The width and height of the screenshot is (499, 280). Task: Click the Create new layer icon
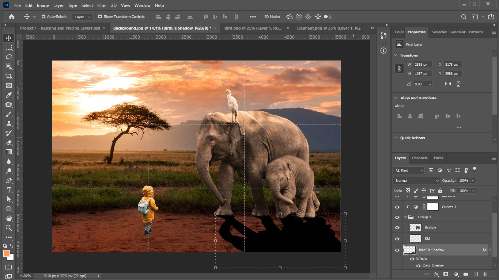476,274
